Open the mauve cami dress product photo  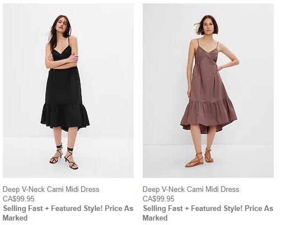[x=208, y=90]
